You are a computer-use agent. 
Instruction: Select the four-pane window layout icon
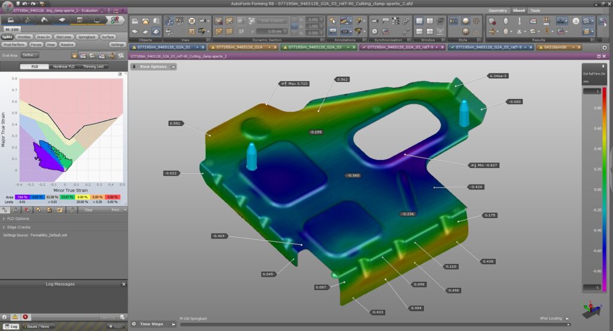tap(430, 31)
